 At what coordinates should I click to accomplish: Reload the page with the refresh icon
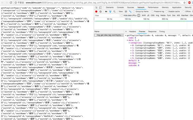tap(11, 3)
